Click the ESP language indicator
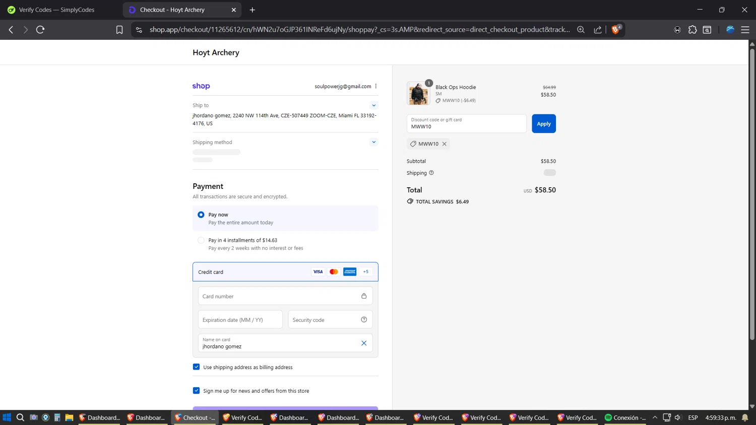The width and height of the screenshot is (756, 425). pyautogui.click(x=693, y=417)
